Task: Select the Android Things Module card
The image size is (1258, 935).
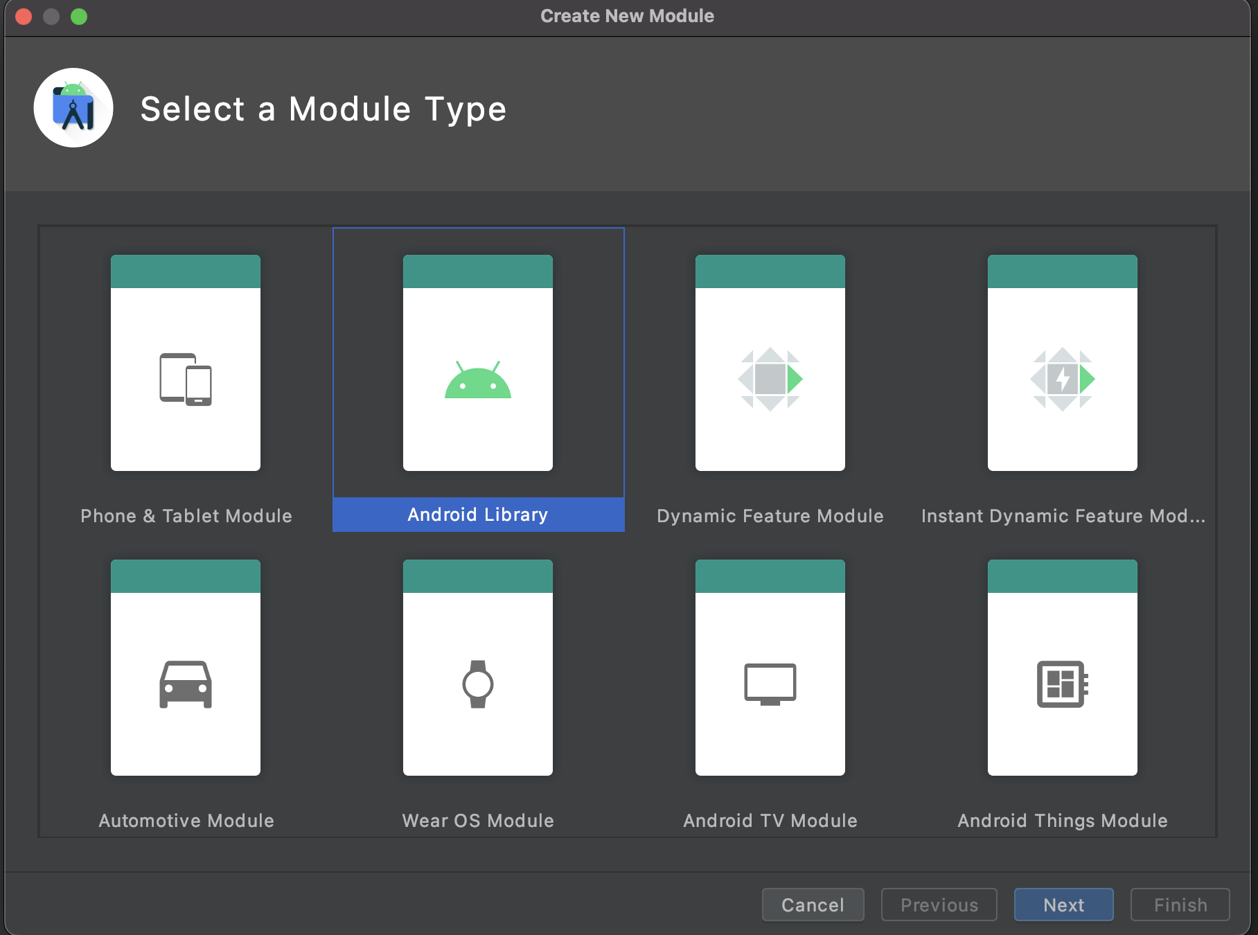Action: click(x=1063, y=668)
